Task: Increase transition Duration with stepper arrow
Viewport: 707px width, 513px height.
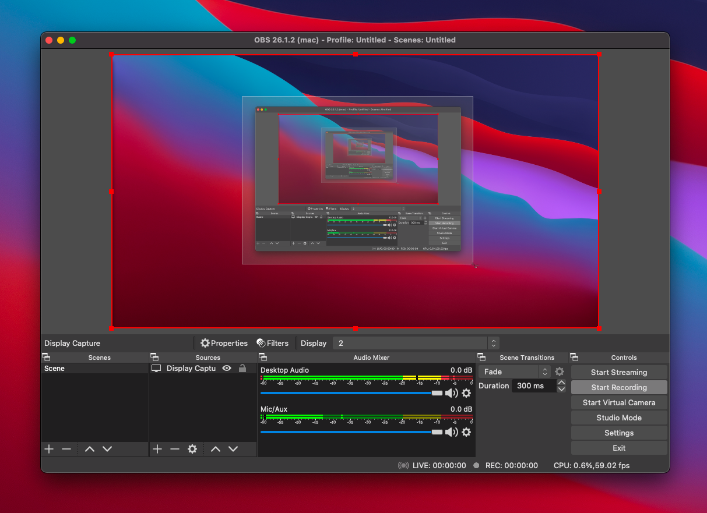Action: click(x=561, y=383)
